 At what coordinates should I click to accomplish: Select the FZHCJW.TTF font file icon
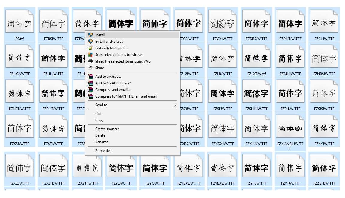coord(19,56)
